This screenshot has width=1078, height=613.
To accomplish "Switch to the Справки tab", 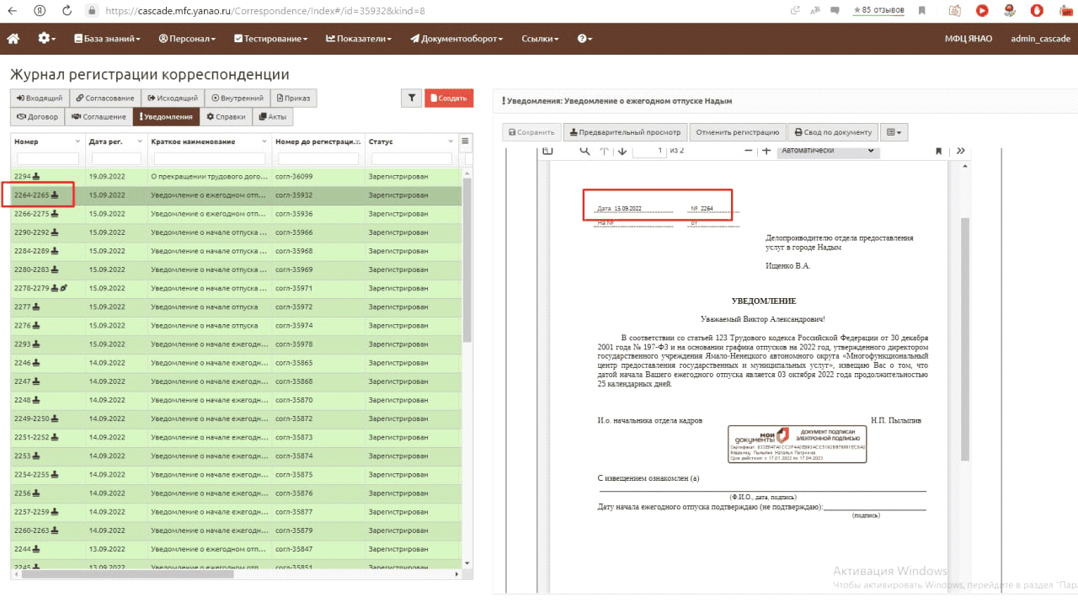I will pyautogui.click(x=226, y=117).
